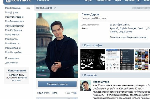Click the Русский language link

[114, 28]
